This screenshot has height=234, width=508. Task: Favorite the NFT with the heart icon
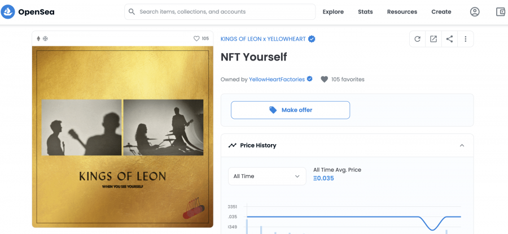tap(196, 38)
